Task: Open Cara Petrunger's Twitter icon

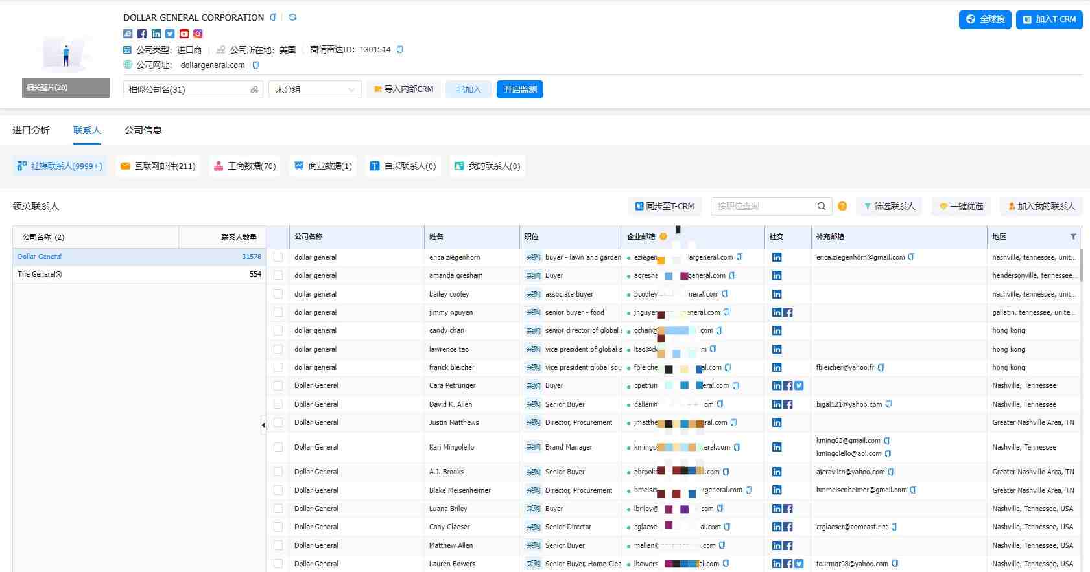Action: tap(799, 385)
